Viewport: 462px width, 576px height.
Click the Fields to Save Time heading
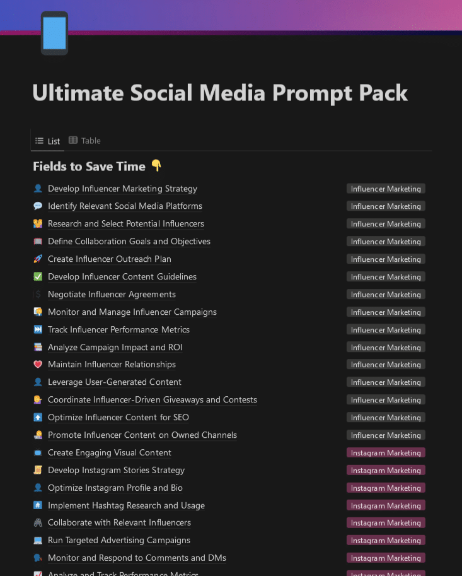[89, 167]
